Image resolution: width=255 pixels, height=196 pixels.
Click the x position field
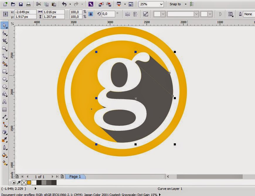[25, 12]
